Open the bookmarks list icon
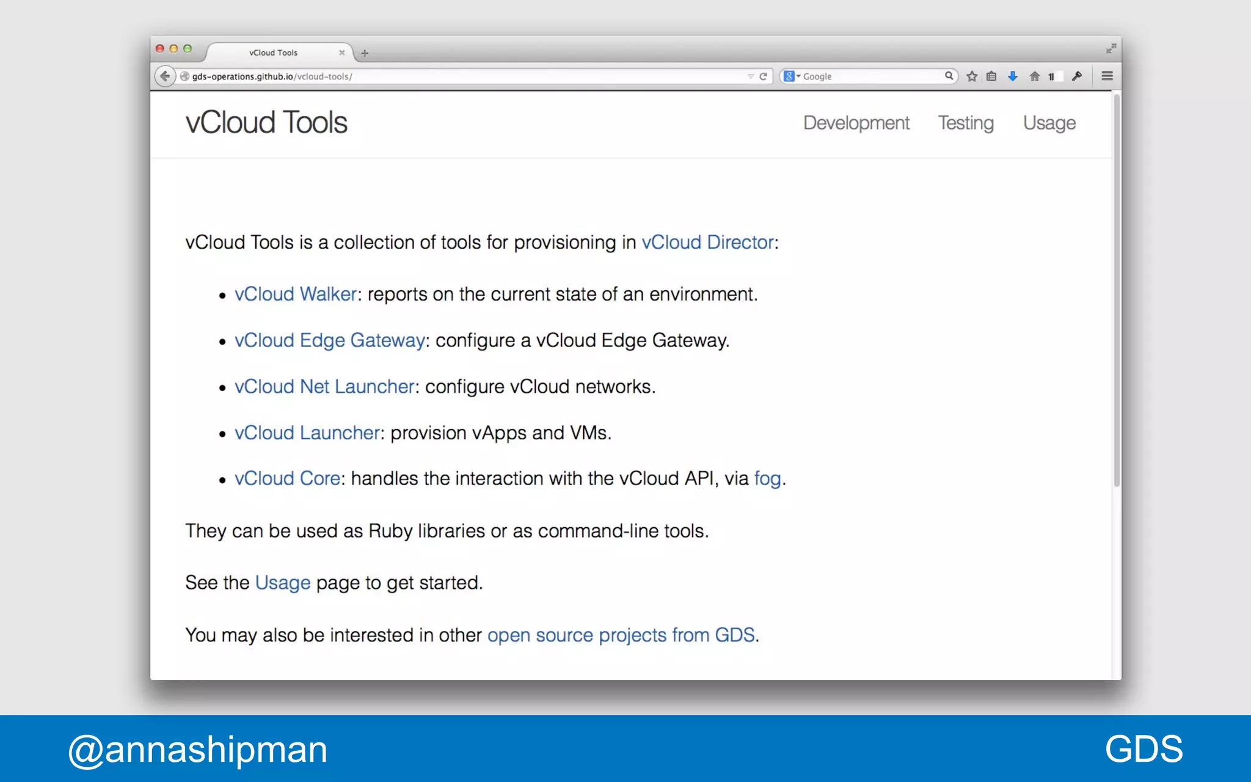 [991, 76]
